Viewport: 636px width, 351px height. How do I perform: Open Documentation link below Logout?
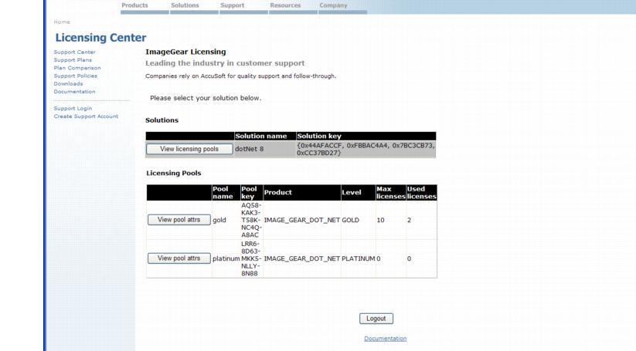point(385,339)
